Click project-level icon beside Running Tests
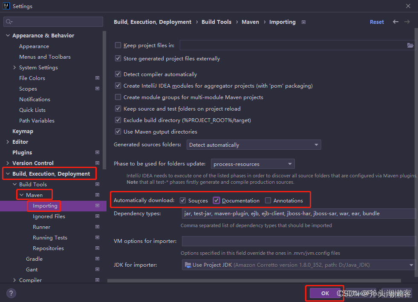Screen dimensions: 418x302 pos(97,238)
